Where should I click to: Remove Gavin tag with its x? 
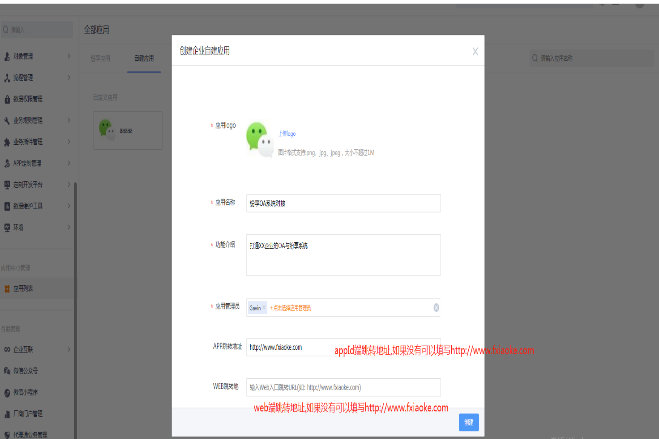264,307
